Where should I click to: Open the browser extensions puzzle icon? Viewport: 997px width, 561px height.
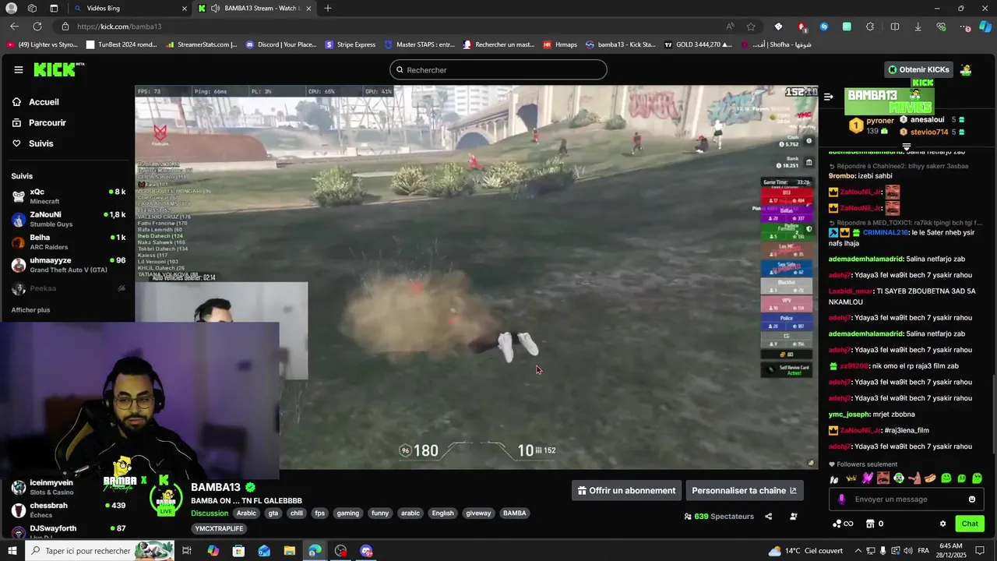(x=870, y=26)
